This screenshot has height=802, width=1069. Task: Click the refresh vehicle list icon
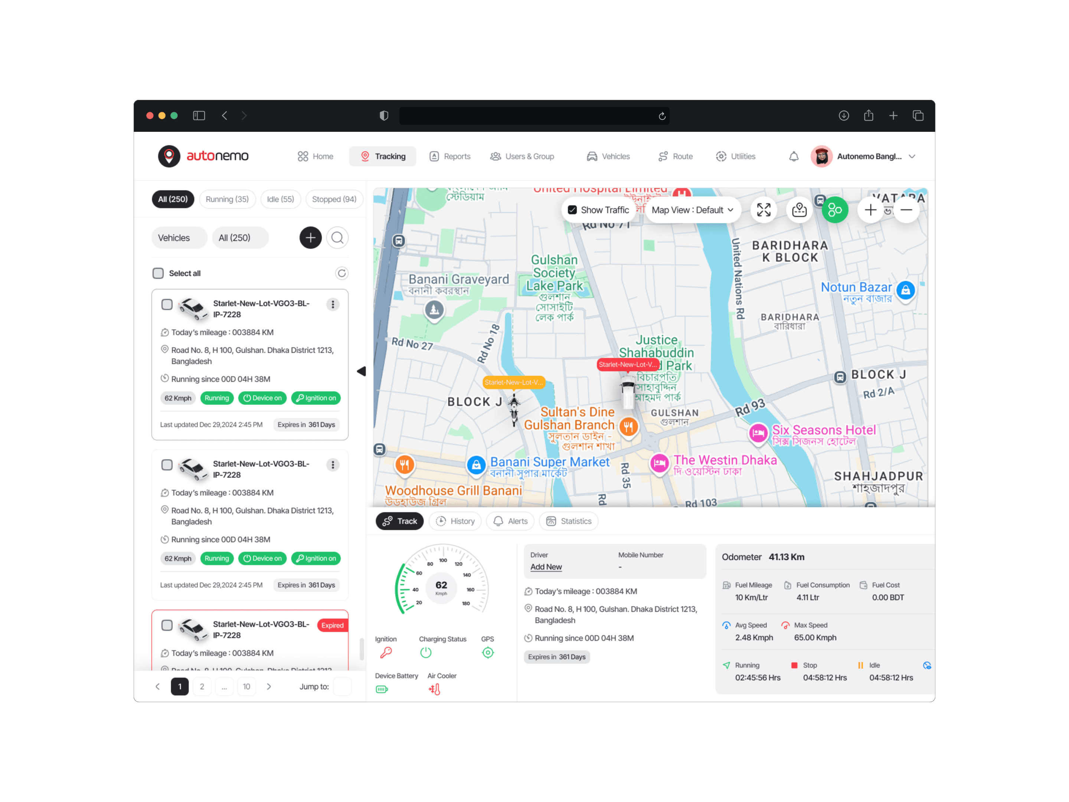pyautogui.click(x=341, y=273)
